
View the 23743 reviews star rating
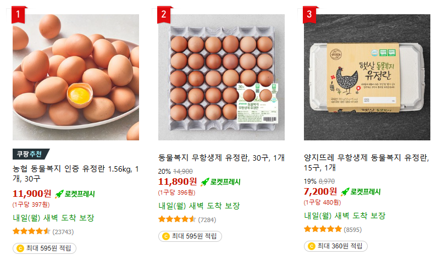[31, 231]
